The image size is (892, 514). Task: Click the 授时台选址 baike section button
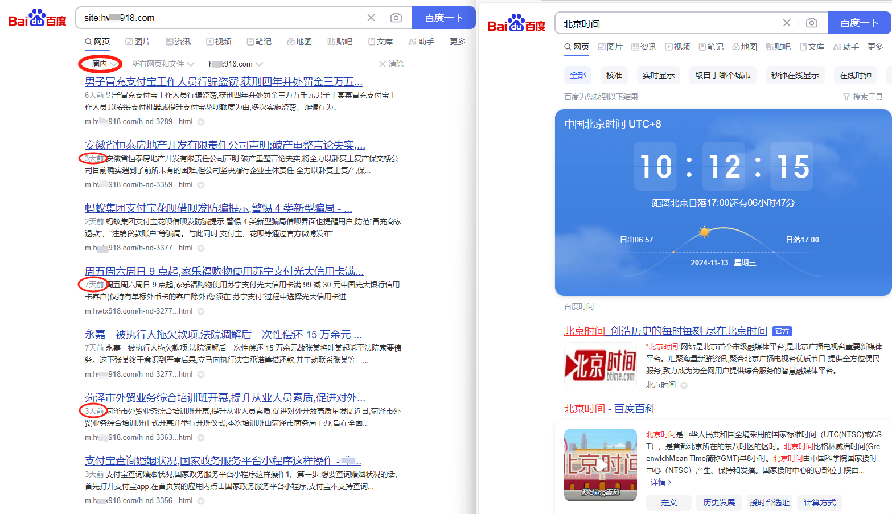click(x=770, y=503)
